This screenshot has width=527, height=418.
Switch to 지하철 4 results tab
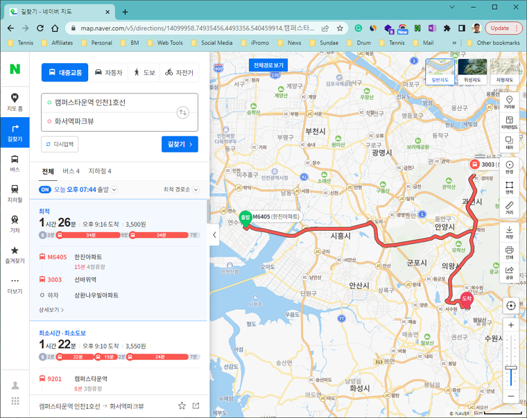(x=99, y=171)
